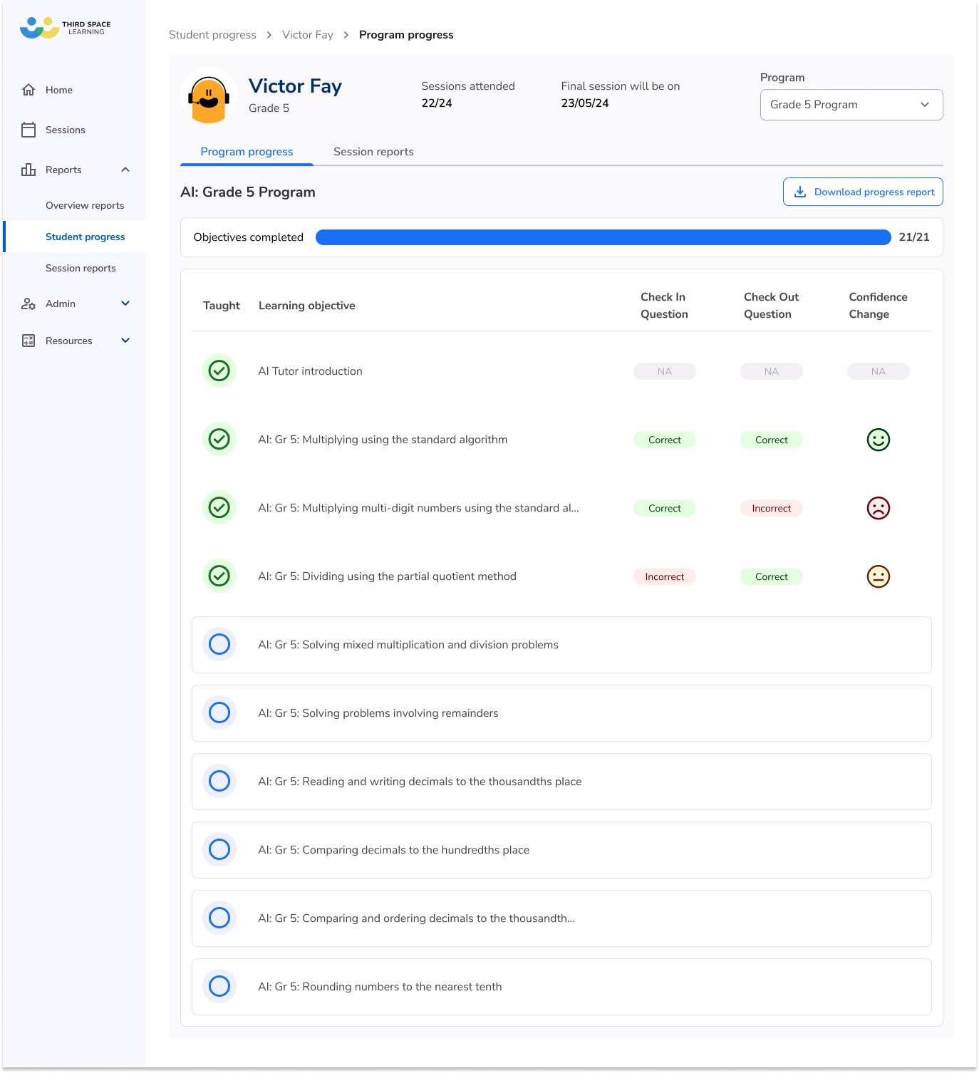This screenshot has width=979, height=1073.
Task: Click the Third Space Learning logo
Action: 63,26
